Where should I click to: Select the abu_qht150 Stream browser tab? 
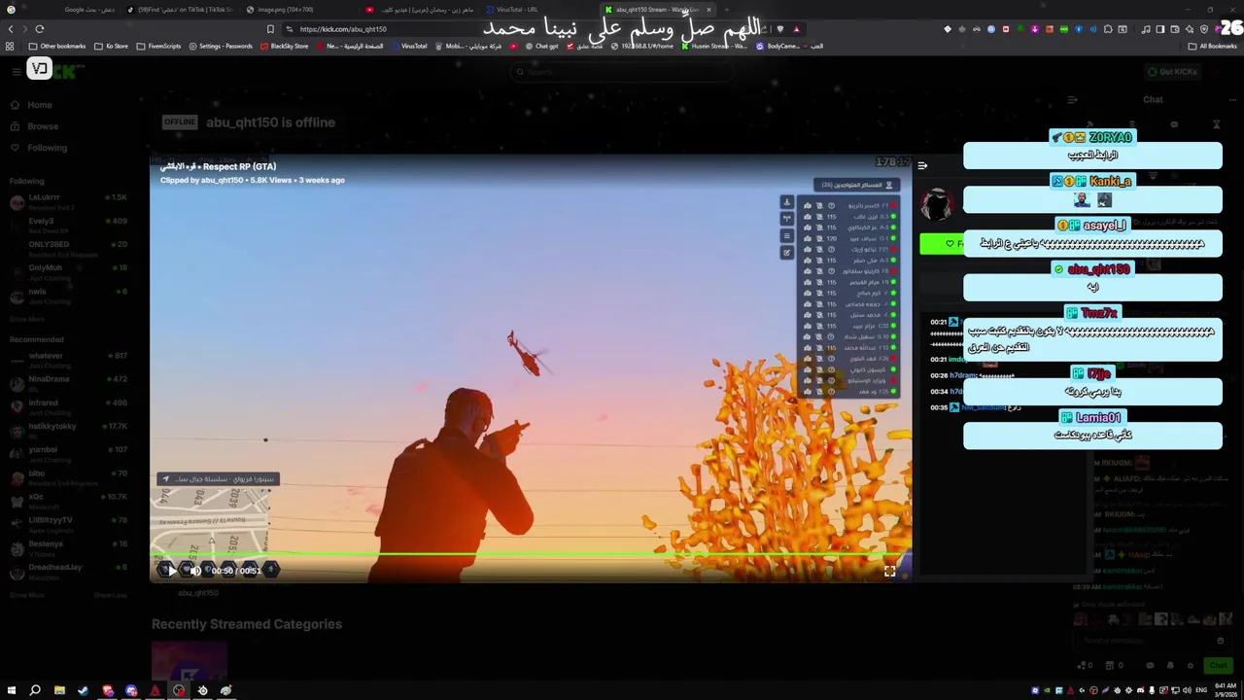coord(656,10)
